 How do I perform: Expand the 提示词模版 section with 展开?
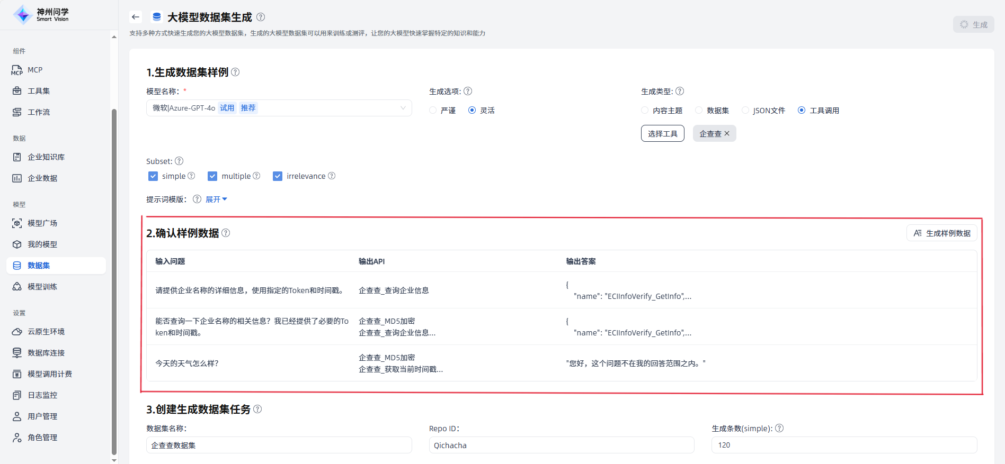pos(216,199)
